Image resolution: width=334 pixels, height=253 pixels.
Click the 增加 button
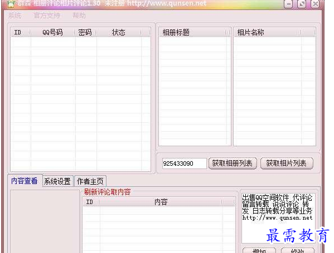[x=259, y=251]
